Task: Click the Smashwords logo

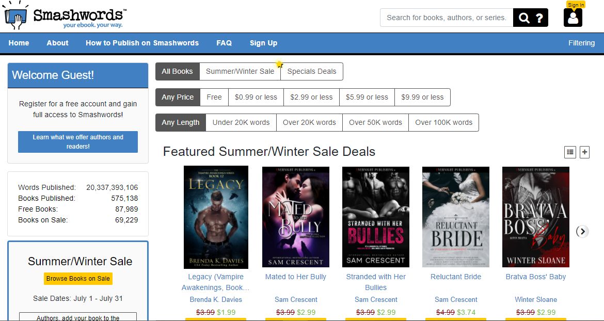Action: [x=65, y=17]
